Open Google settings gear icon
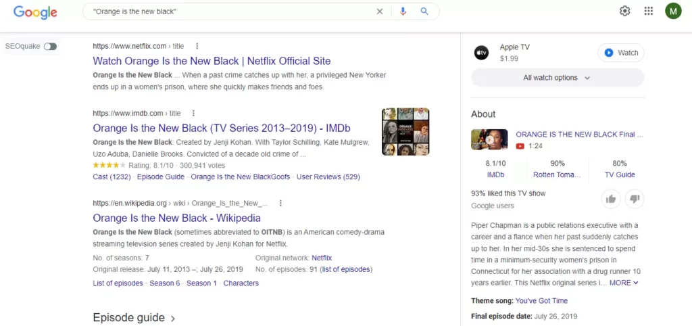This screenshot has height=326, width=692. tap(625, 11)
